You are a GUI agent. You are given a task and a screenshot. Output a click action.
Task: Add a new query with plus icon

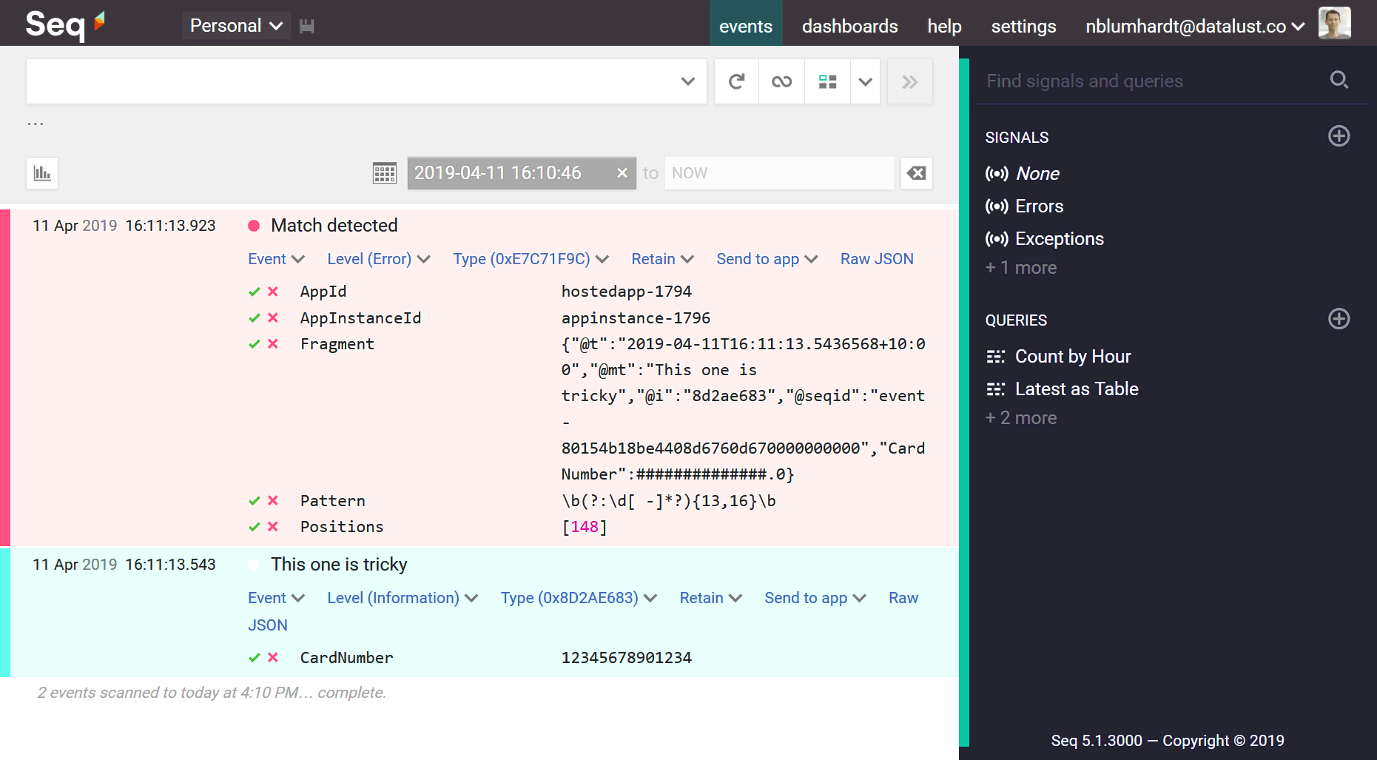click(x=1339, y=319)
